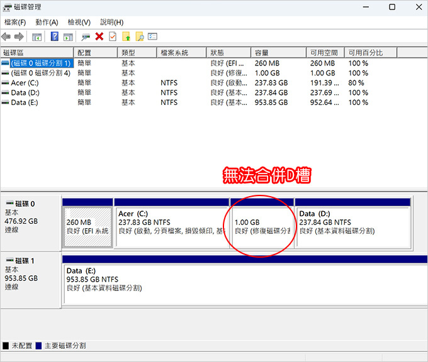Sort by 類型 column header
Image resolution: width=428 pixels, height=362 pixels.
tap(137, 53)
